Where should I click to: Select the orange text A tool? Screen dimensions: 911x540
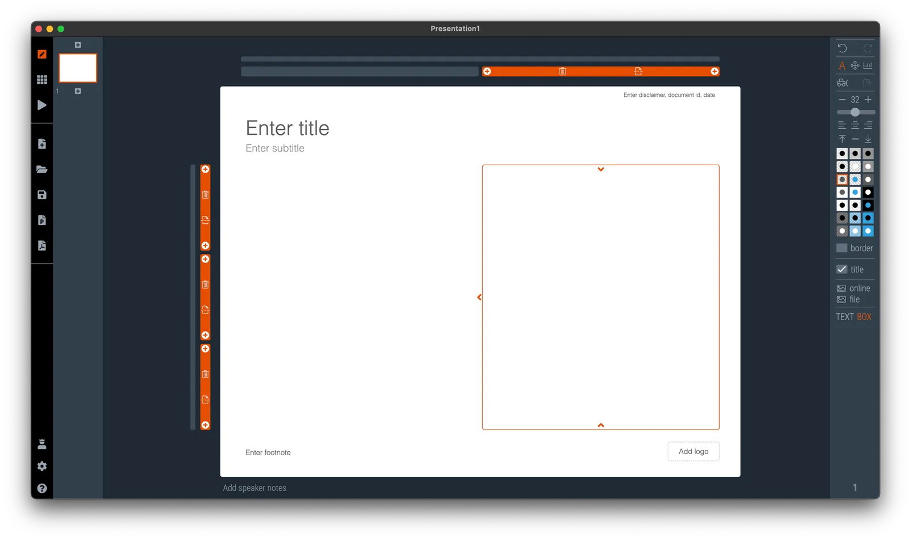(842, 66)
